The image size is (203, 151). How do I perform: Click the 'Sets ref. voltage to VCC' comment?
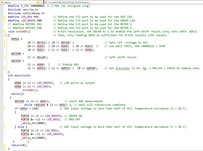coord(126,43)
